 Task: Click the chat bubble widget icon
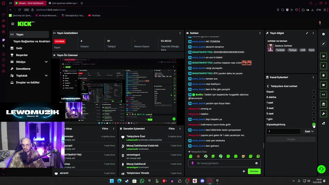tap(323, 85)
